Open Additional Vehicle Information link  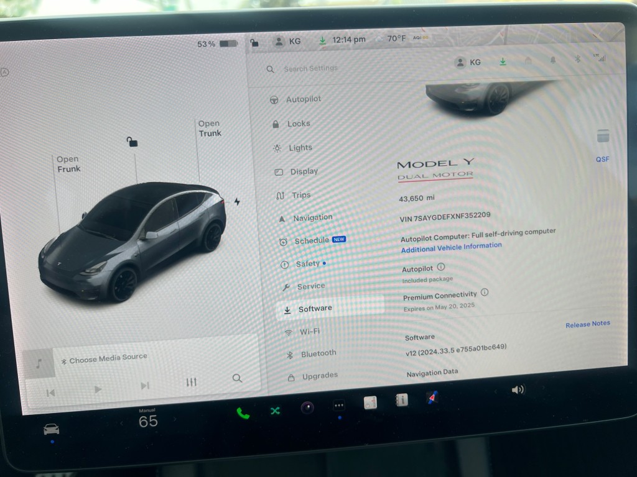pos(452,247)
